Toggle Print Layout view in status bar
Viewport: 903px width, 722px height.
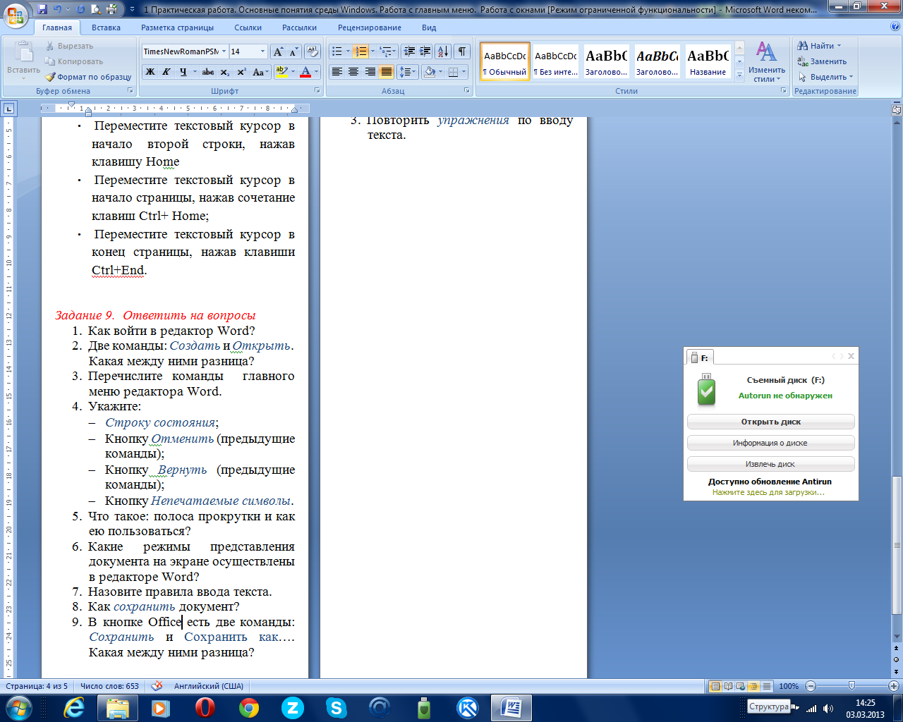coord(715,686)
